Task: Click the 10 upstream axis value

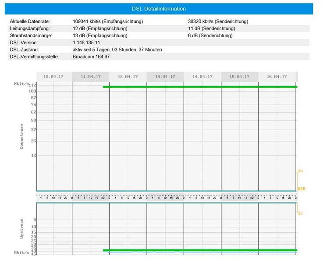Action: coord(34,227)
